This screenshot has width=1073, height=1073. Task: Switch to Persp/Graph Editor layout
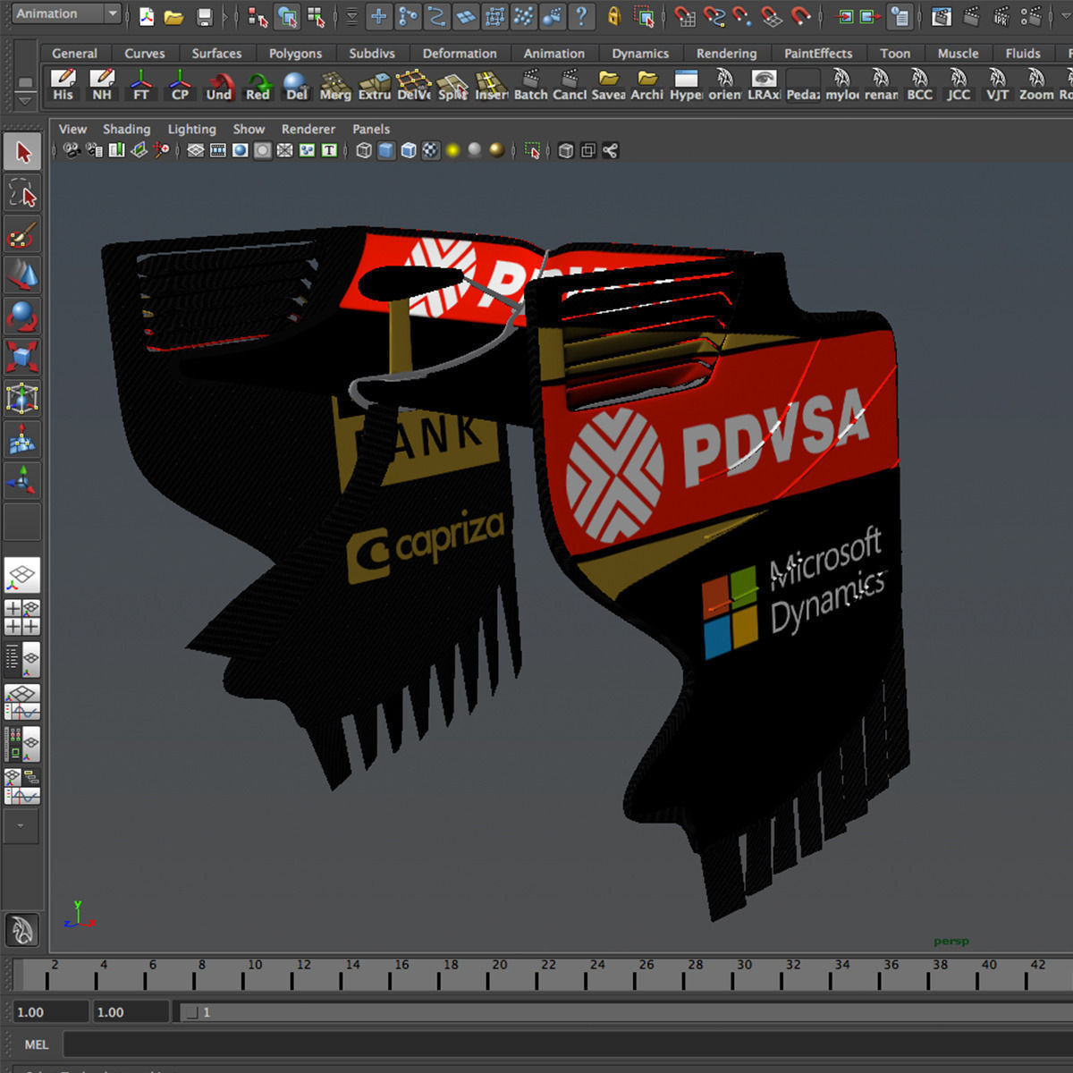point(22,702)
